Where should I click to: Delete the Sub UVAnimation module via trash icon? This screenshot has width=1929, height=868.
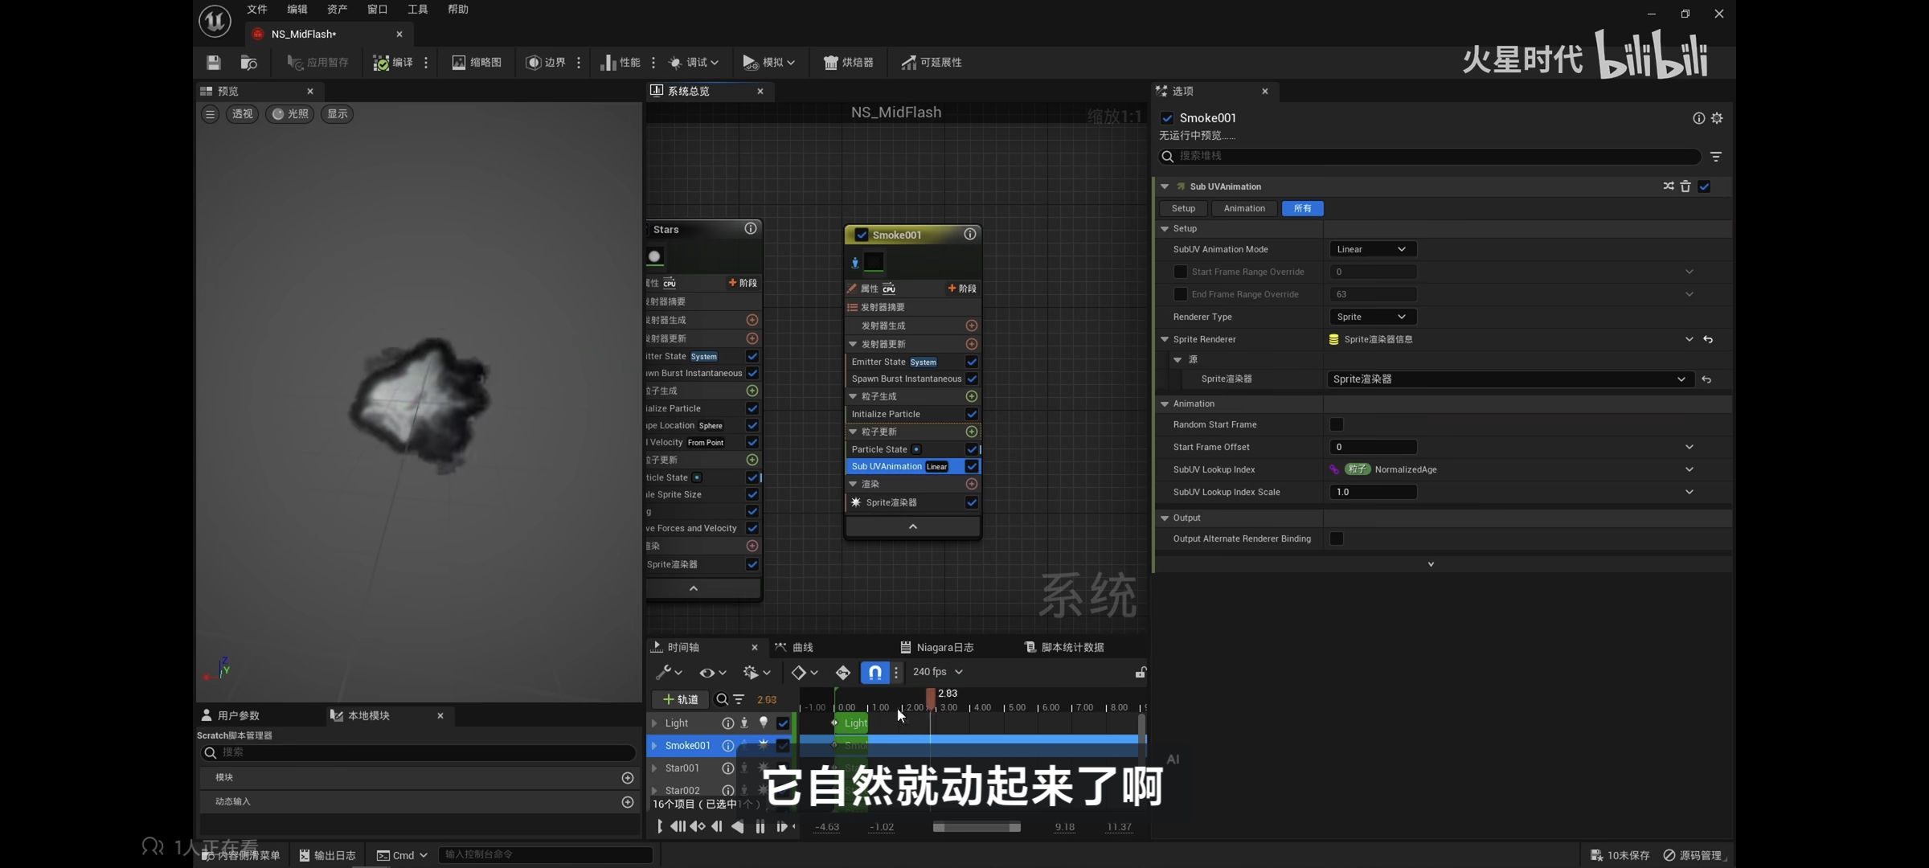1685,186
